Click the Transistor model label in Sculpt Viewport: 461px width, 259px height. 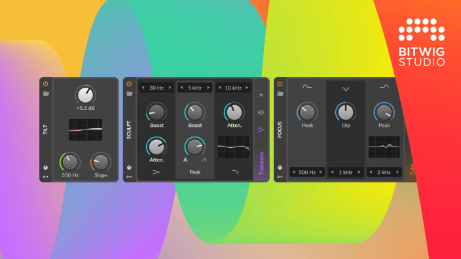coord(261,163)
